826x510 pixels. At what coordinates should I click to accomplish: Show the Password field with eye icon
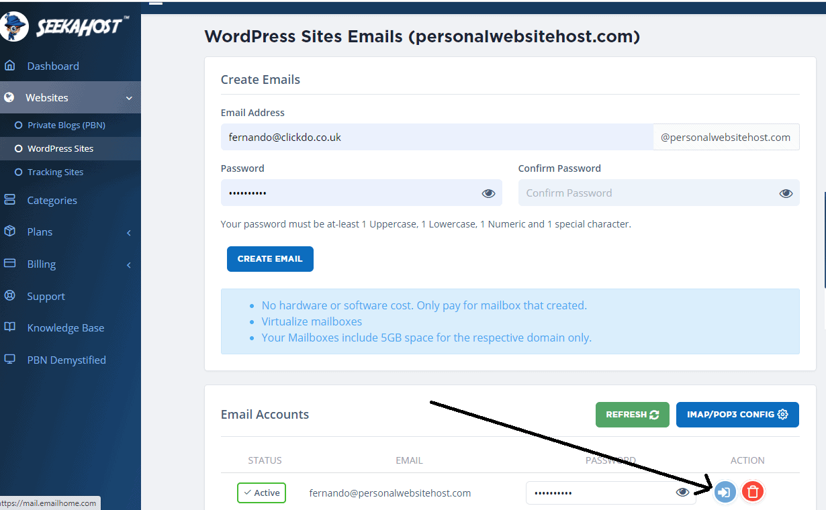tap(488, 193)
